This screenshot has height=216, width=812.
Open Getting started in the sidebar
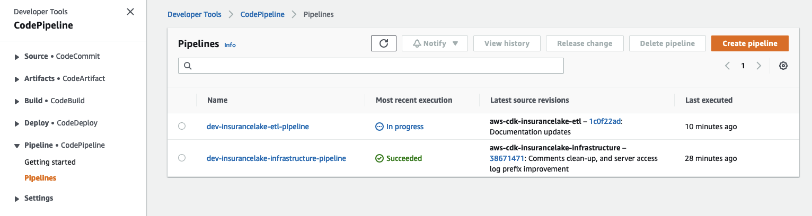(x=50, y=162)
